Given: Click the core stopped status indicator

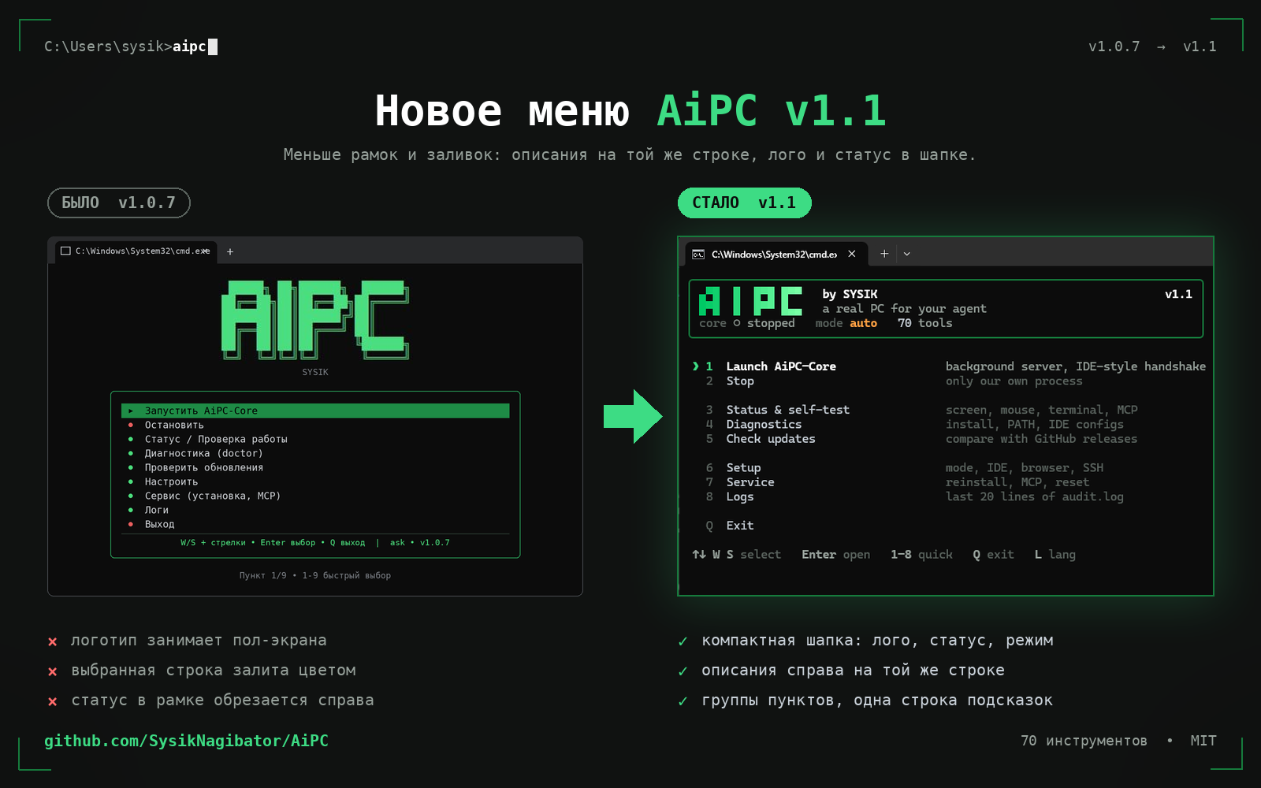Looking at the screenshot, I should (747, 323).
